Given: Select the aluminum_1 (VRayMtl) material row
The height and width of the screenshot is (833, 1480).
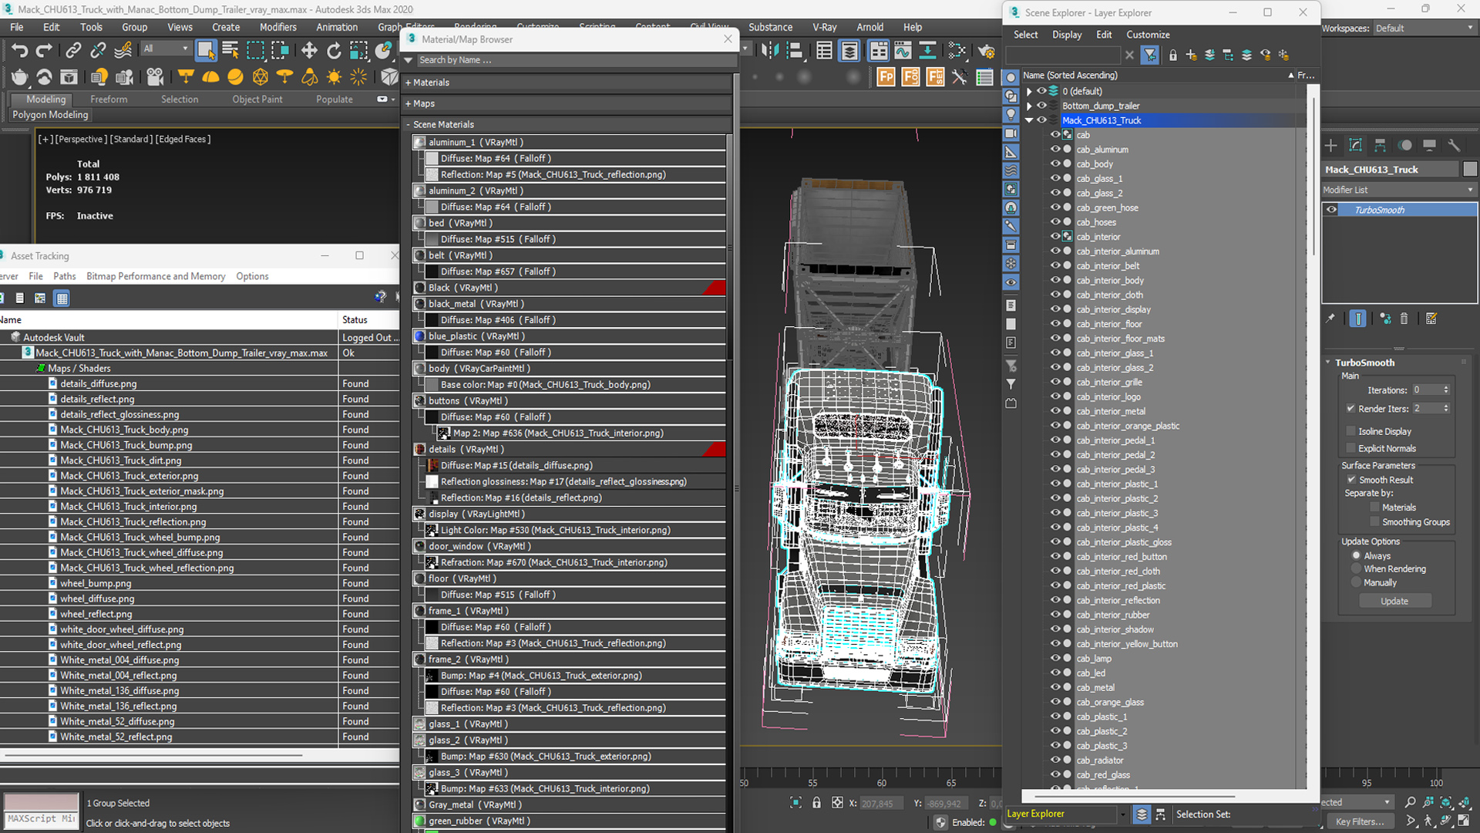Looking at the screenshot, I should [570, 142].
